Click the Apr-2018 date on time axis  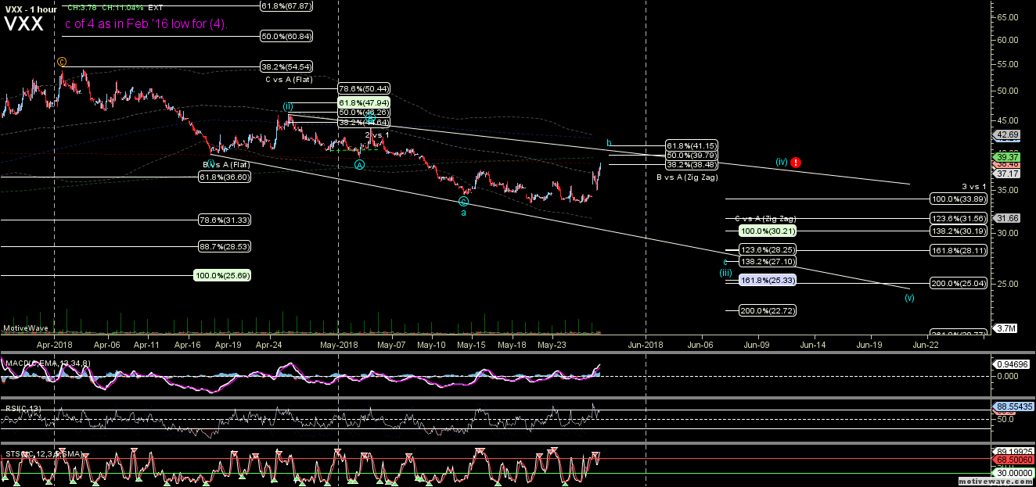[54, 343]
